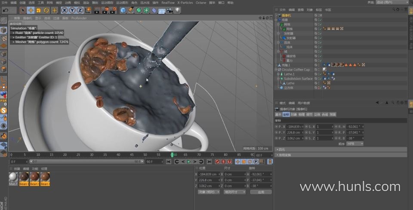Toggle Y-axis lock button
The width and height of the screenshot is (413, 210).
coord(72,10)
